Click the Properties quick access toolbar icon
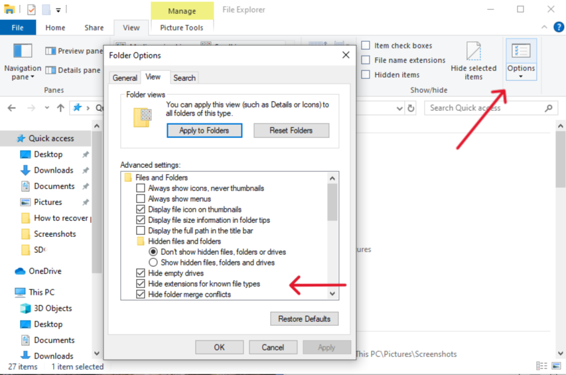 (x=31, y=9)
